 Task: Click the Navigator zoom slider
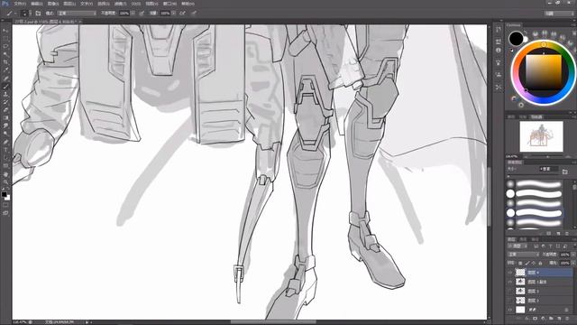click(547, 156)
